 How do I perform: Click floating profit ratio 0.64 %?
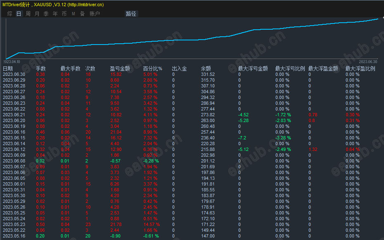(x=353, y=149)
